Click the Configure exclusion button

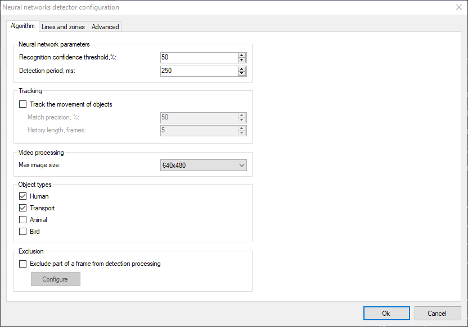pyautogui.click(x=55, y=279)
